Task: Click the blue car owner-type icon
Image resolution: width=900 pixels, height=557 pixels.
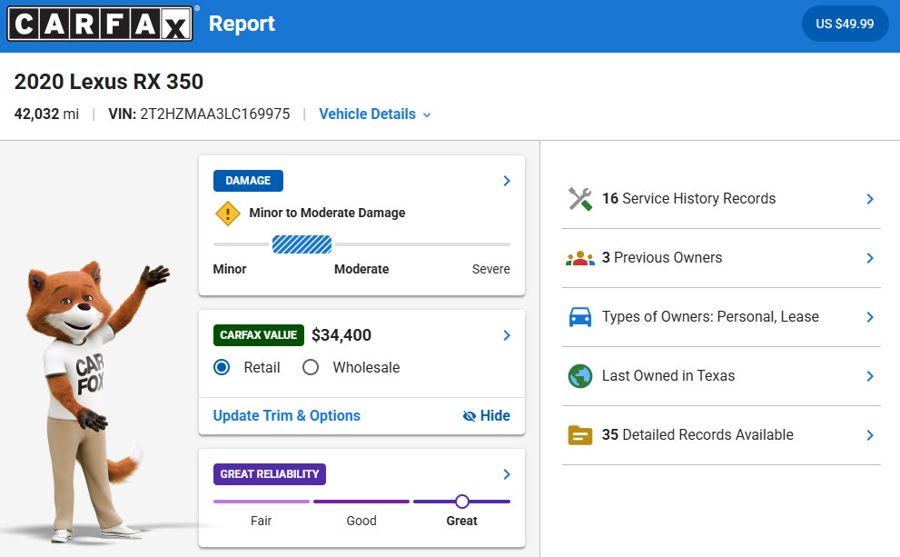Action: click(580, 317)
